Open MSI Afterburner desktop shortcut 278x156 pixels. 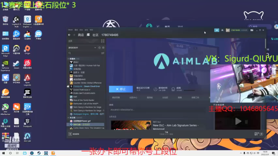[5, 109]
